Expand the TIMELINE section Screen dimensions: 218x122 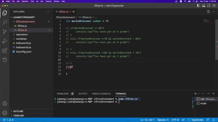31,116
